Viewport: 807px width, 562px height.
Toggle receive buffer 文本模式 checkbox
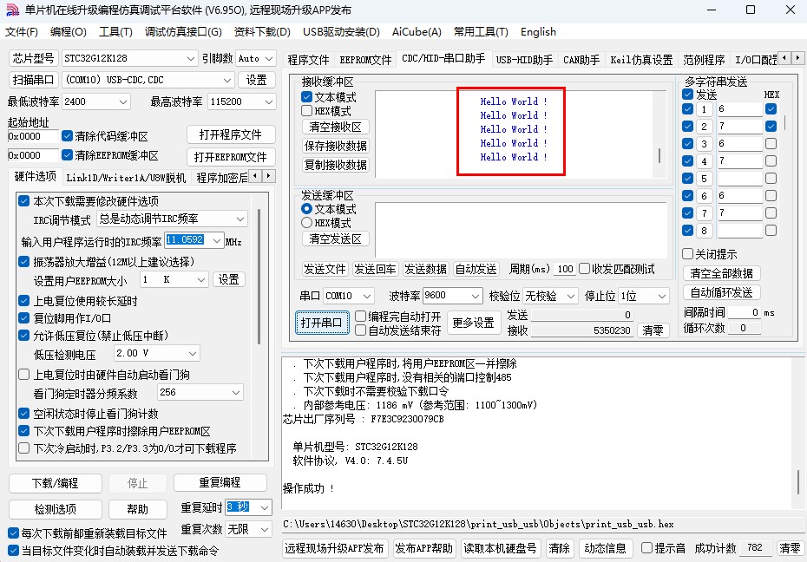pos(306,96)
